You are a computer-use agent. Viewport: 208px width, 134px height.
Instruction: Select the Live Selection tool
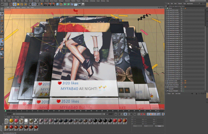click(11, 4)
